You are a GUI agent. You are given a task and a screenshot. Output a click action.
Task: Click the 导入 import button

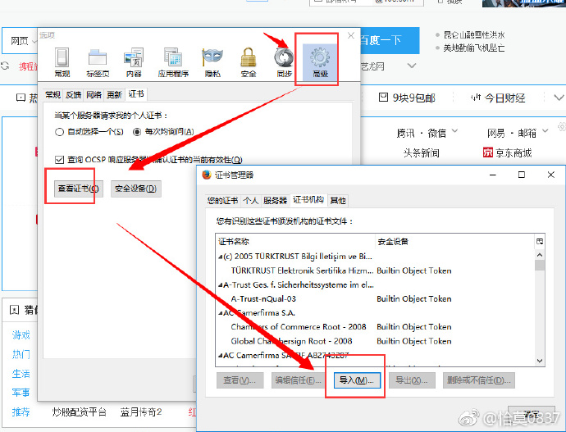tap(357, 380)
